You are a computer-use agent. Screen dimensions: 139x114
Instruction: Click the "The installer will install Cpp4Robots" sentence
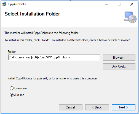(42, 33)
